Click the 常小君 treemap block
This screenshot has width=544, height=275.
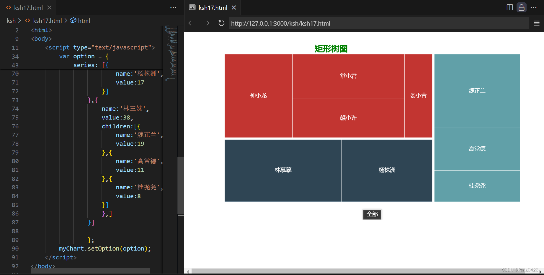pyautogui.click(x=348, y=76)
